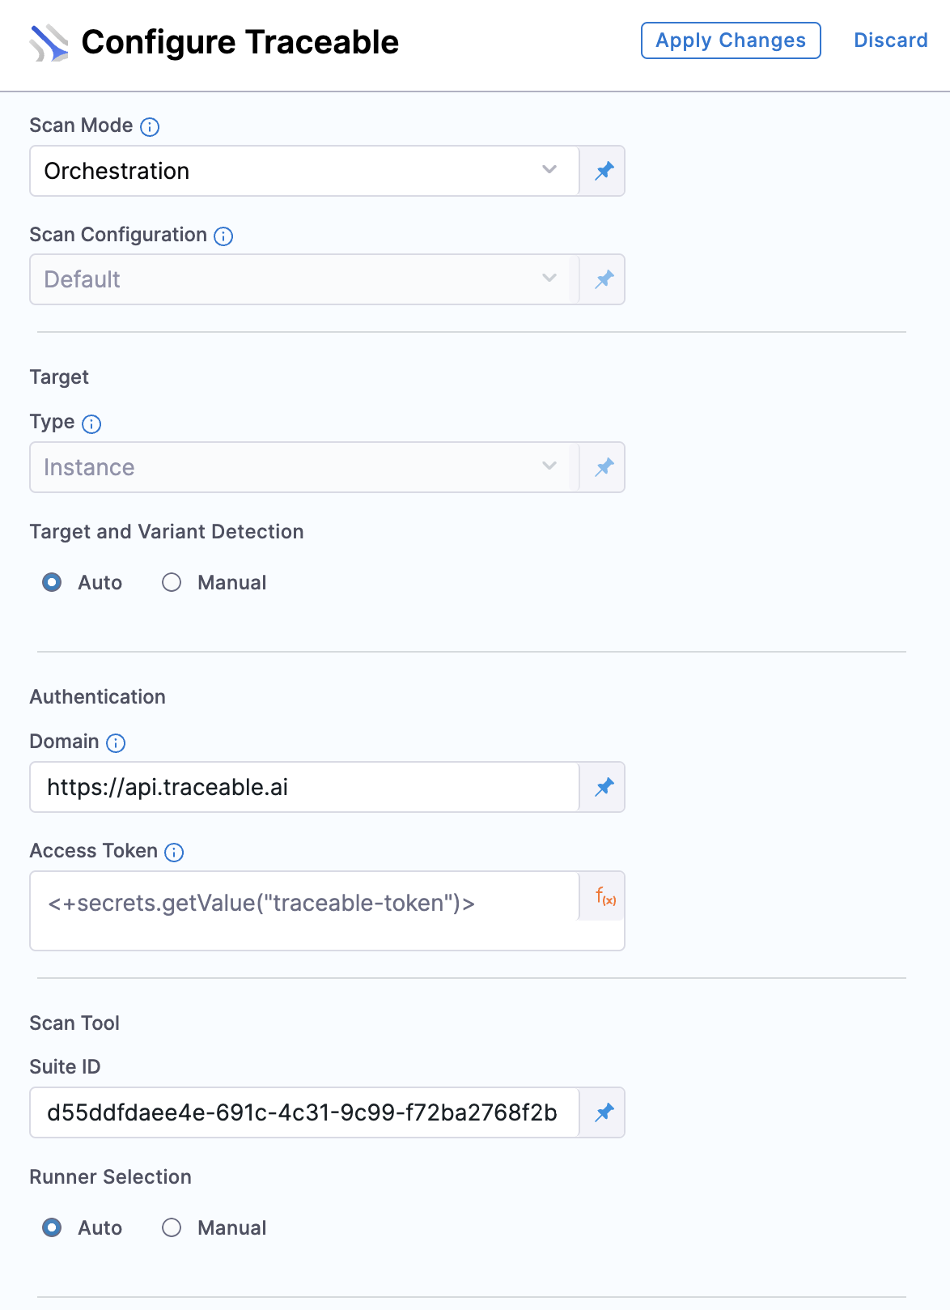Click the Access Token info icon

coord(174,852)
